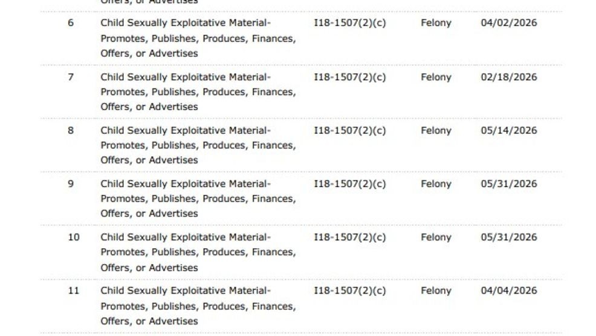Click the count number 7 cell
This screenshot has height=336, width=596.
coord(71,77)
